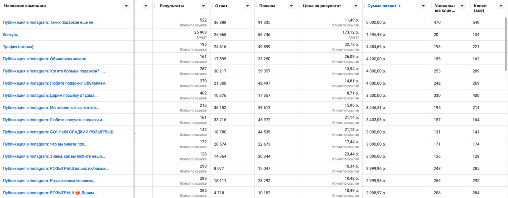Screen dimensions: 508x198
Task: Open the Показы column dropdown arrow
Action: click(291, 6)
